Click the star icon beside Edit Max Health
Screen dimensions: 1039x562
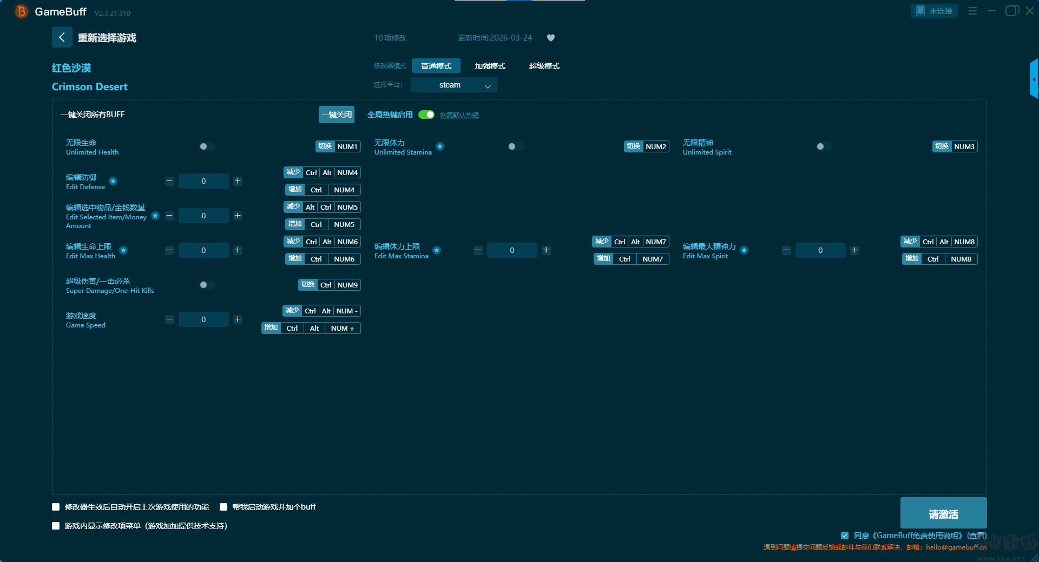(123, 250)
